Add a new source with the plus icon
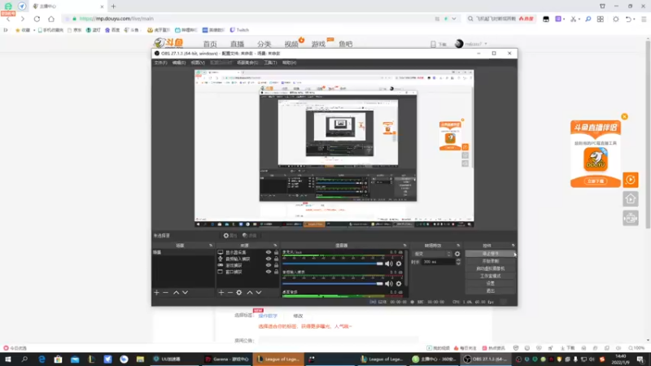Image resolution: width=651 pixels, height=366 pixels. click(221, 293)
